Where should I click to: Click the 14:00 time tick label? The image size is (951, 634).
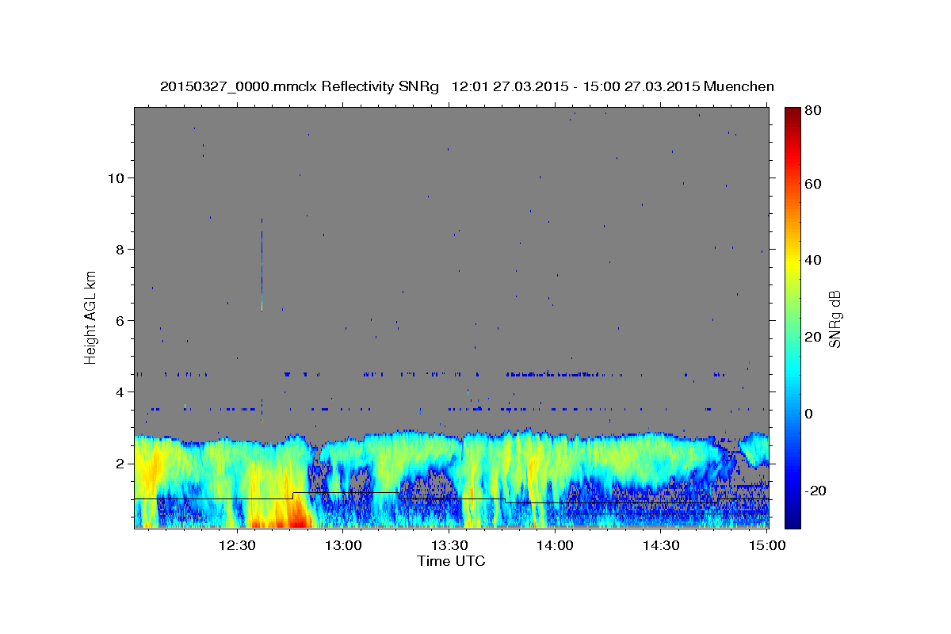click(555, 546)
